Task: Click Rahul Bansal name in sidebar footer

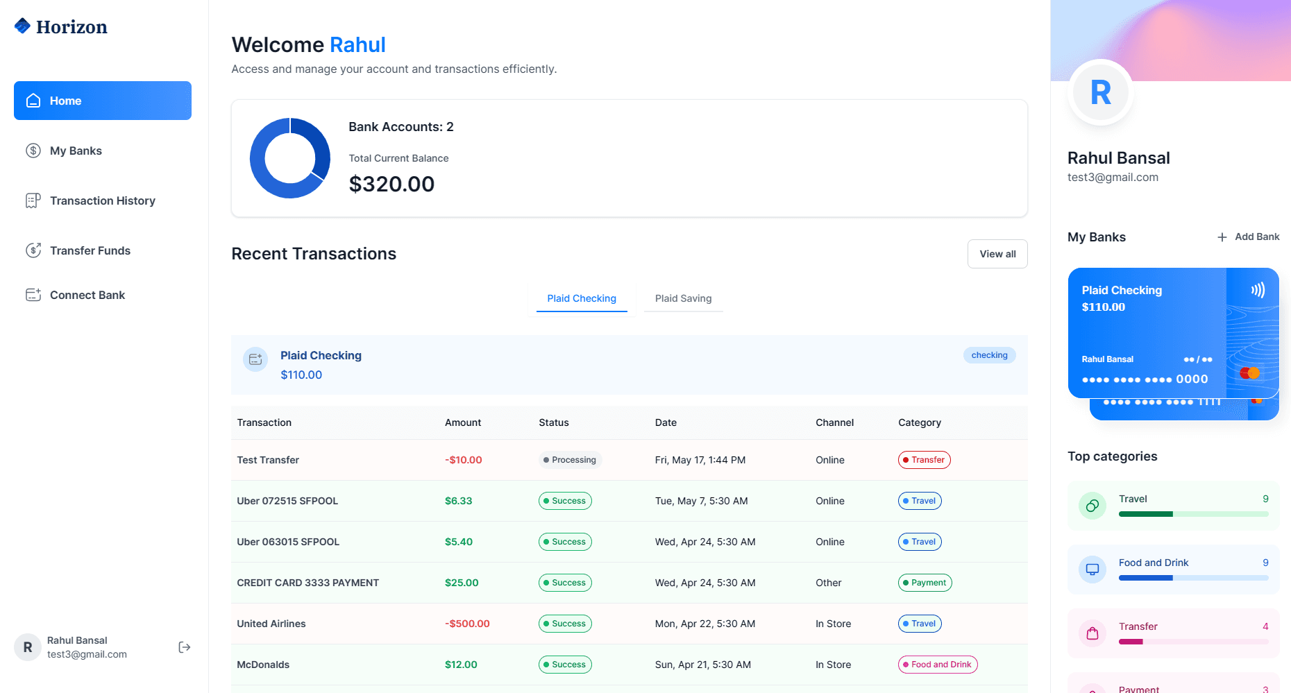Action: click(77, 640)
